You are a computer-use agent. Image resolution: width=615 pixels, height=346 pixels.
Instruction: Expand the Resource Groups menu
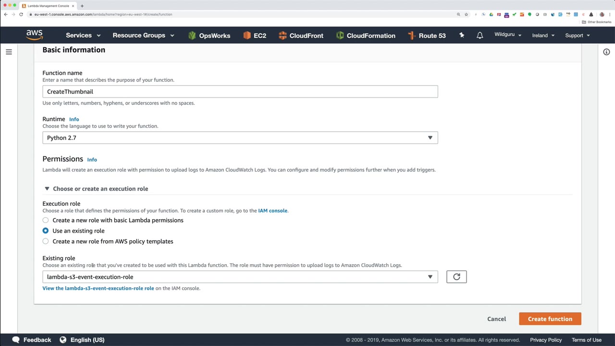point(143,35)
